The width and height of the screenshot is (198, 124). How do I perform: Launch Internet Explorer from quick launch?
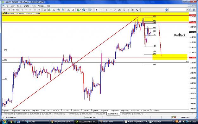coord(15,121)
